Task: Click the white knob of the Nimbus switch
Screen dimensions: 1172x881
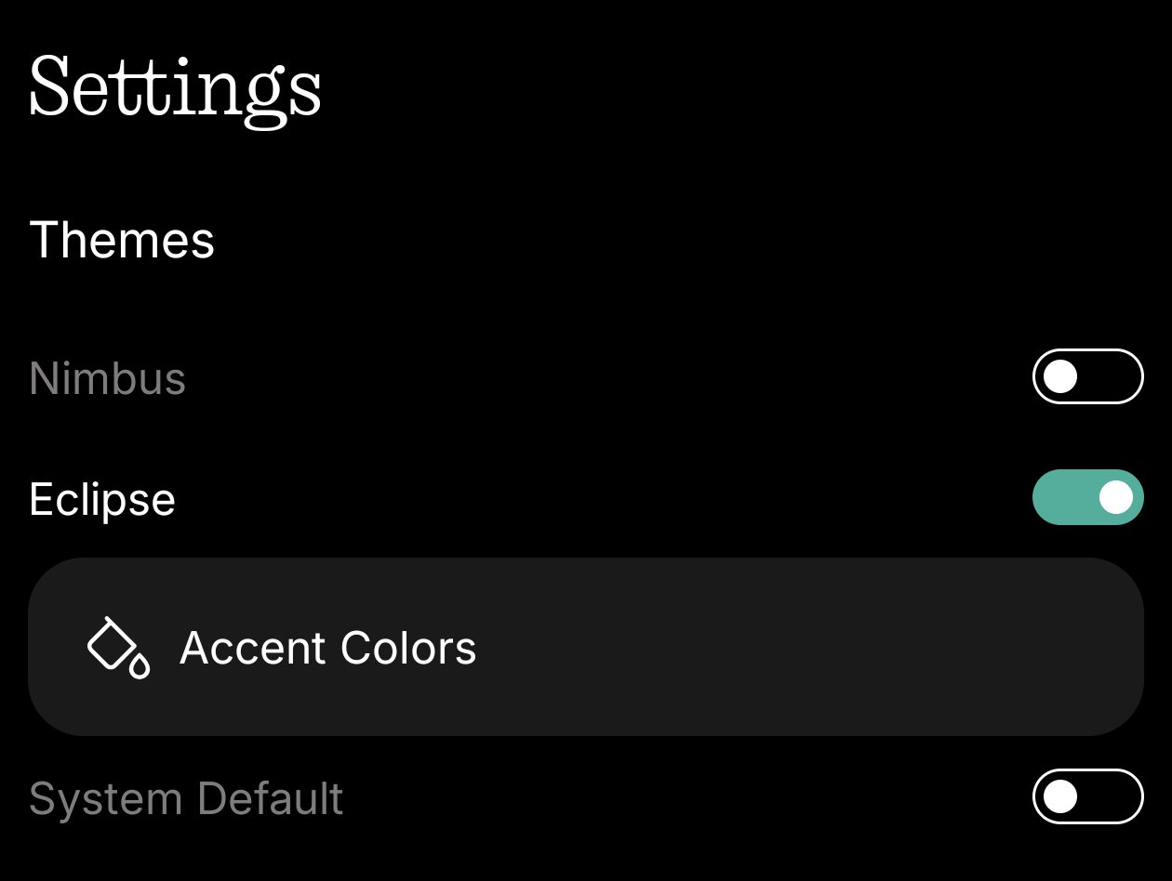Action: pos(1060,376)
